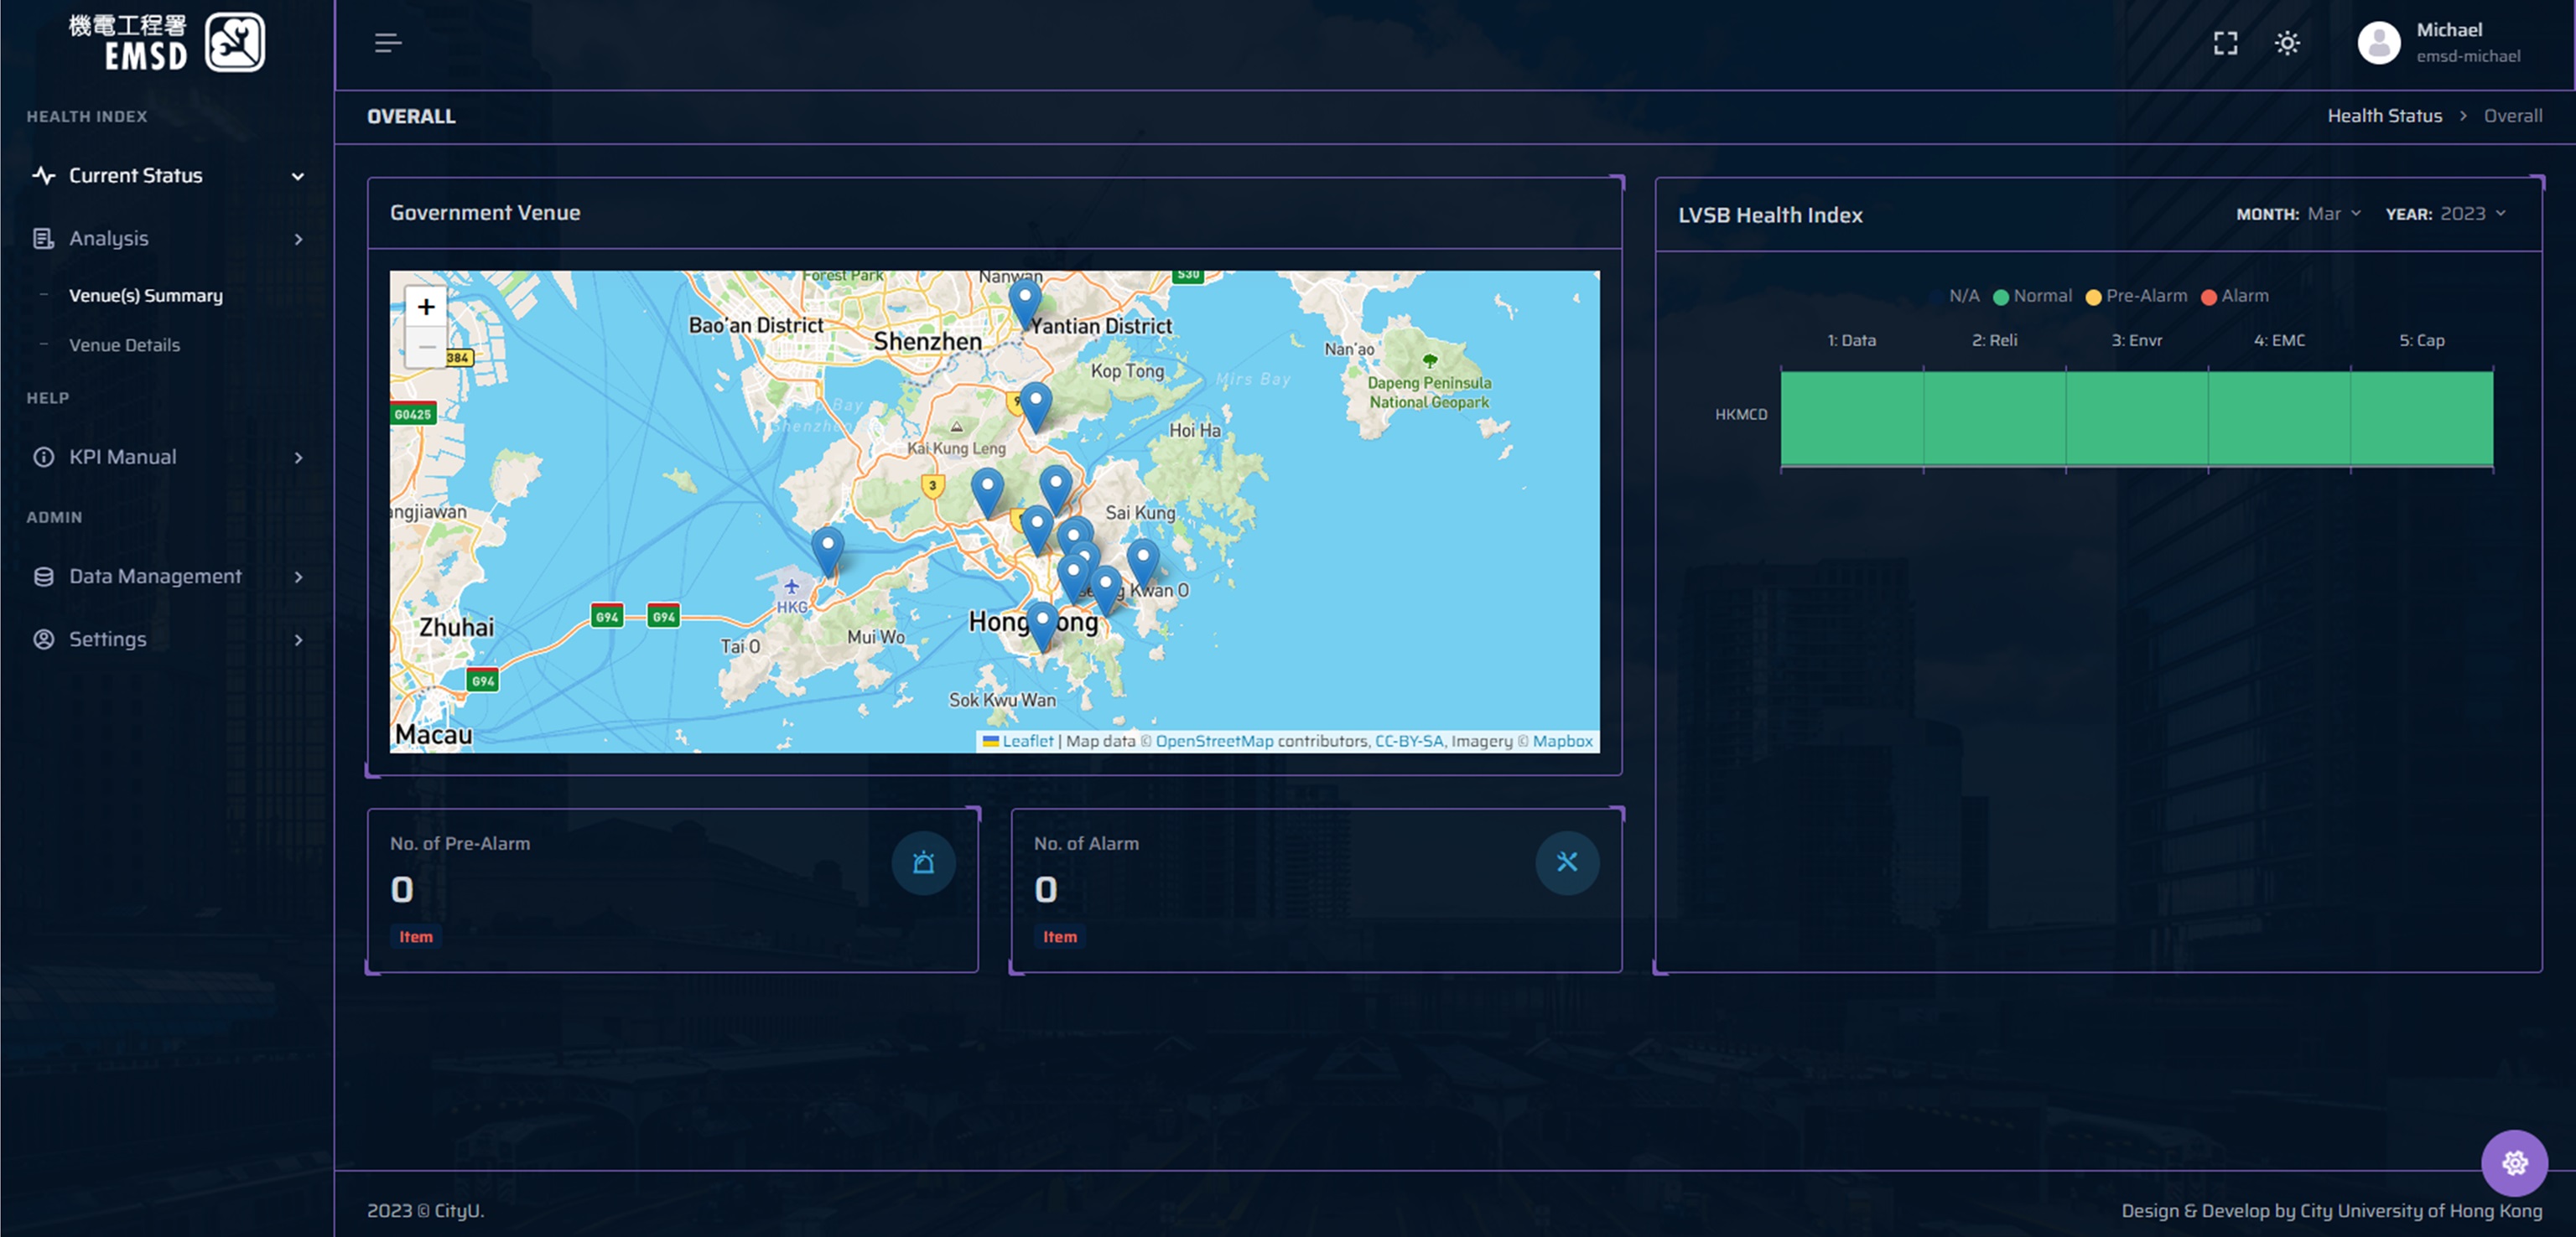Viewport: 2576px width, 1237px height.
Task: Click the Alarm tools icon
Action: coord(1567,863)
